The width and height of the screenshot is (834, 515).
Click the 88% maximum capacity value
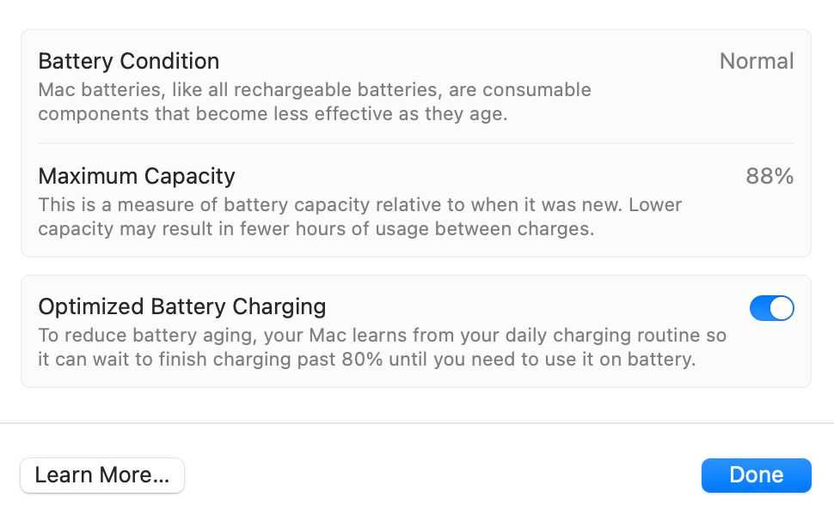point(770,176)
